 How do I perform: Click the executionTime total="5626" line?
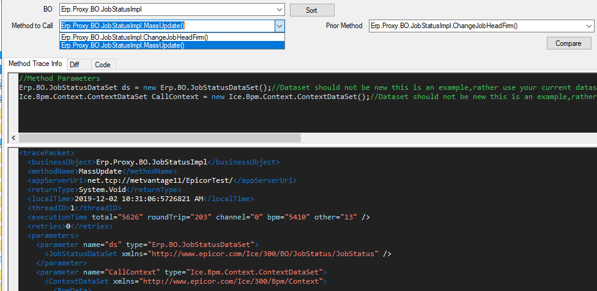click(199, 217)
